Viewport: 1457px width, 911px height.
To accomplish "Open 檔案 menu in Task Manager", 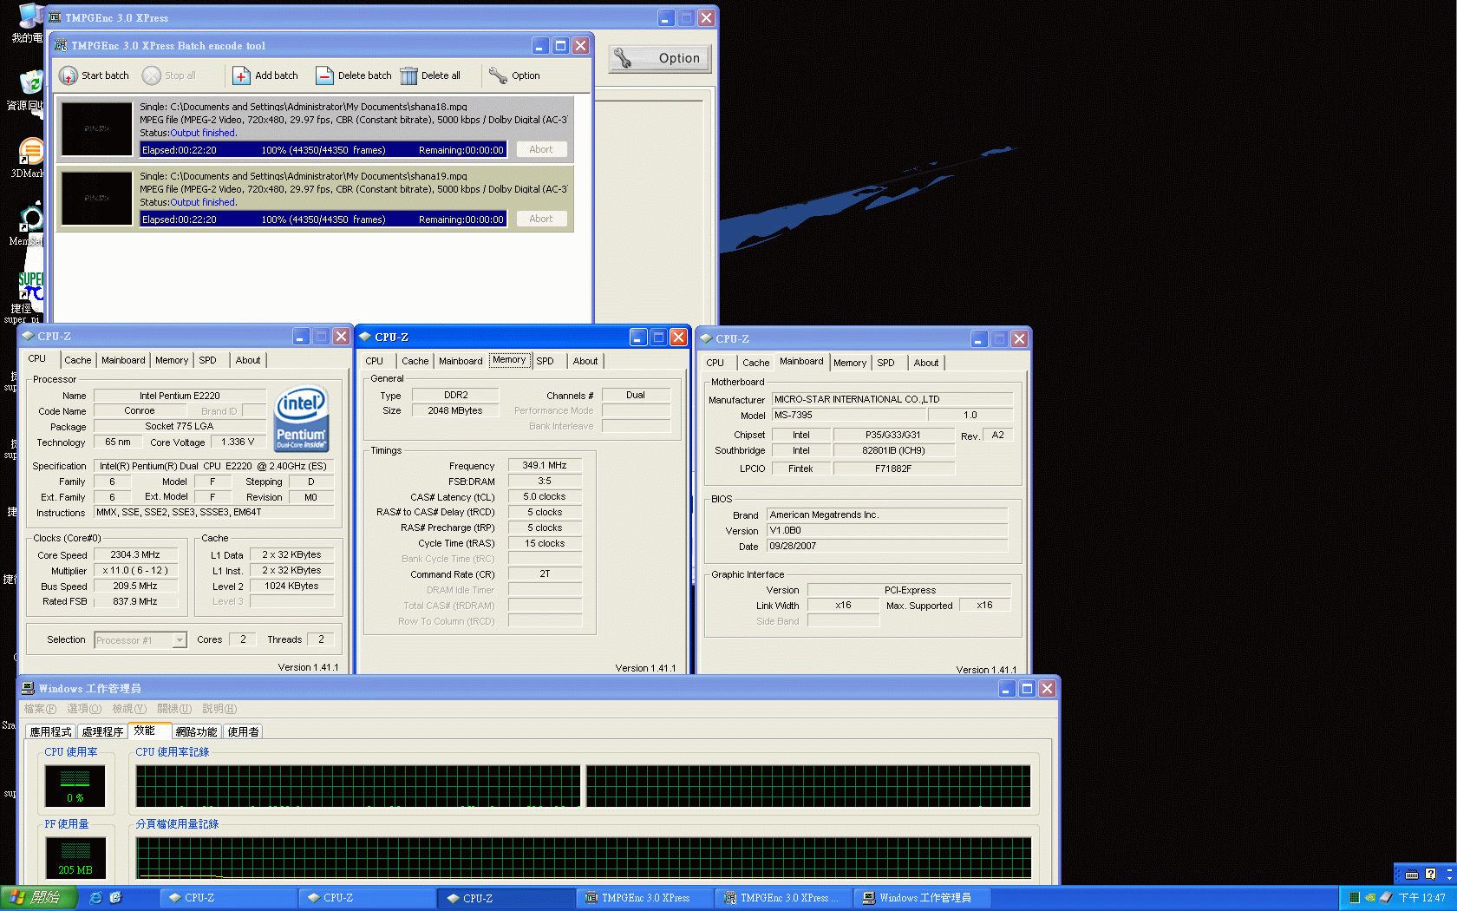I will click(x=40, y=709).
